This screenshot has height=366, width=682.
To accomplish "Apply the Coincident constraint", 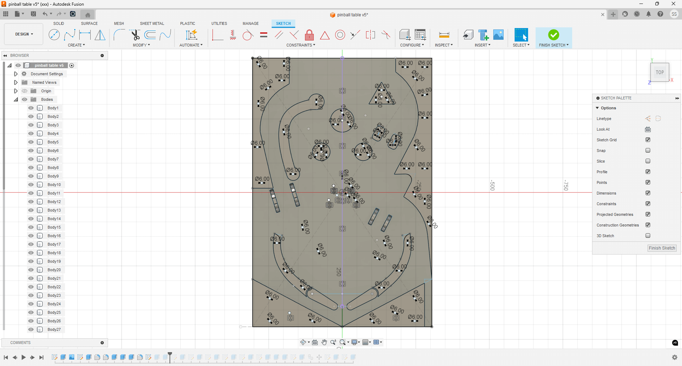I will click(x=233, y=35).
